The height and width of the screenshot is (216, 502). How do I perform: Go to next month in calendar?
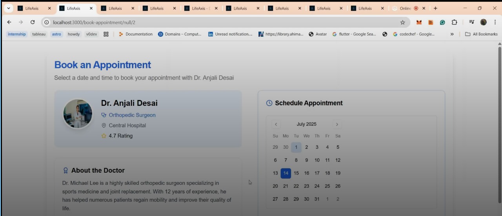pos(337,125)
